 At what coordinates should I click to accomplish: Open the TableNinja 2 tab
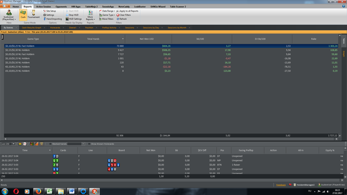(x=91, y=6)
